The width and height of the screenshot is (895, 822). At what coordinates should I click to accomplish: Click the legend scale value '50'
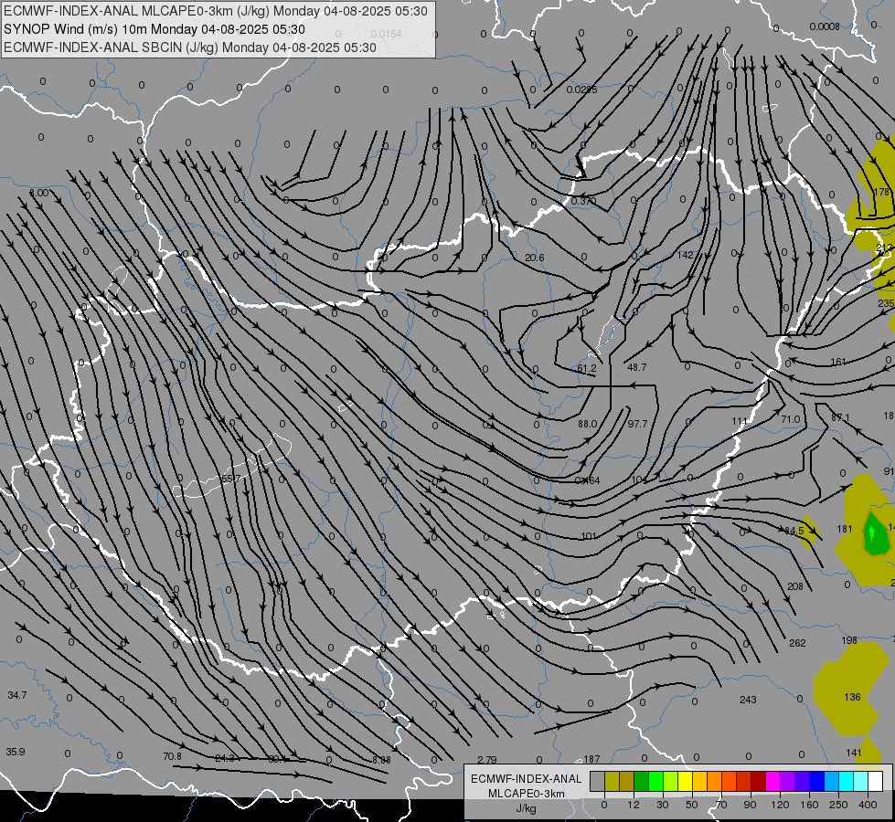point(692,805)
